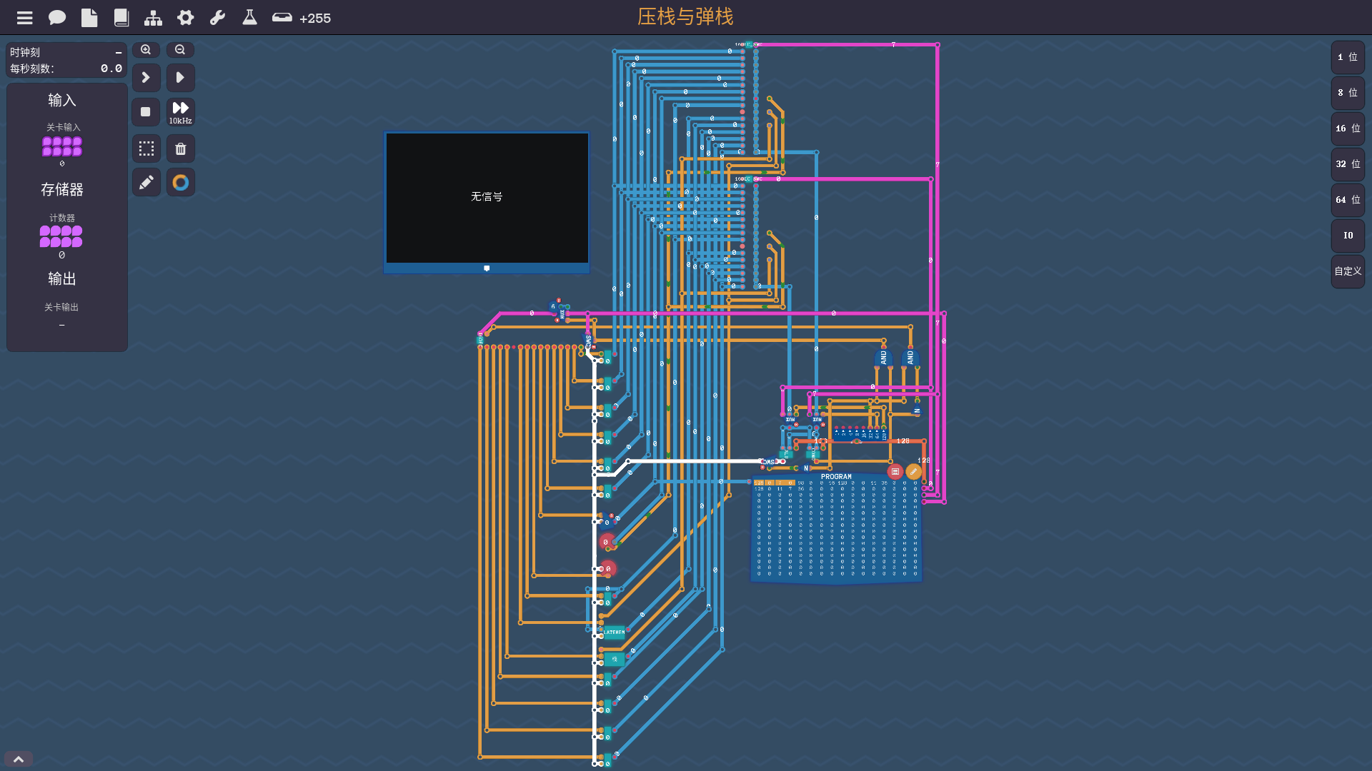The image size is (1372, 771).
Task: Expand the 64 位 component category
Action: (x=1348, y=200)
